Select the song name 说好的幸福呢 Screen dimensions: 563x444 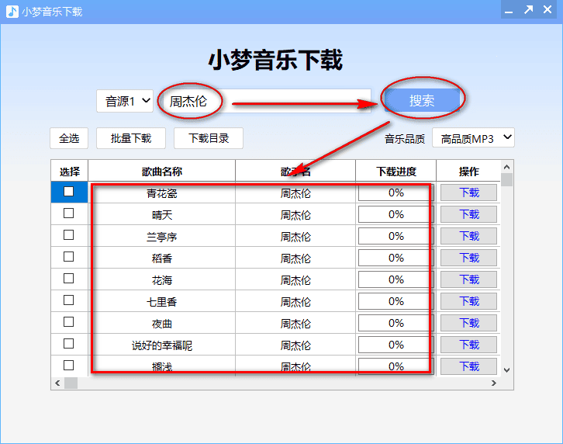[161, 345]
